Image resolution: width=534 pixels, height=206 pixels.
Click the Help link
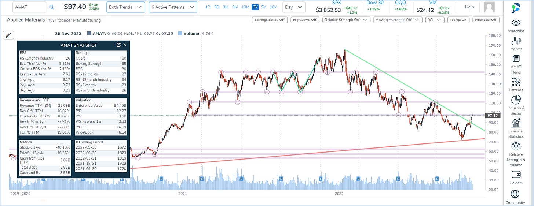469,7
